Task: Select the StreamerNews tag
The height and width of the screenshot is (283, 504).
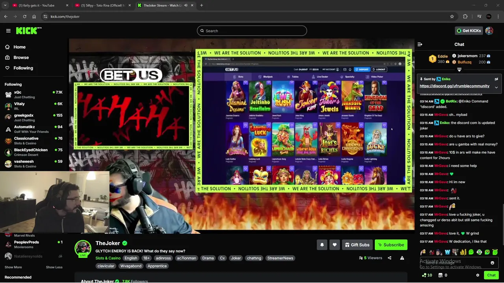Action: [280, 258]
